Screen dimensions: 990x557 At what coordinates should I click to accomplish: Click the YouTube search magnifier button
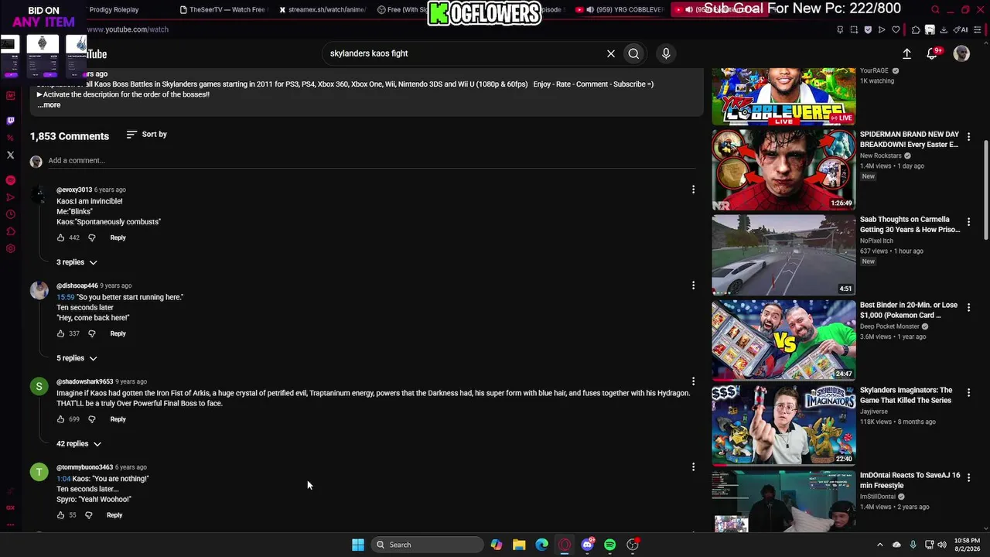pyautogui.click(x=633, y=53)
